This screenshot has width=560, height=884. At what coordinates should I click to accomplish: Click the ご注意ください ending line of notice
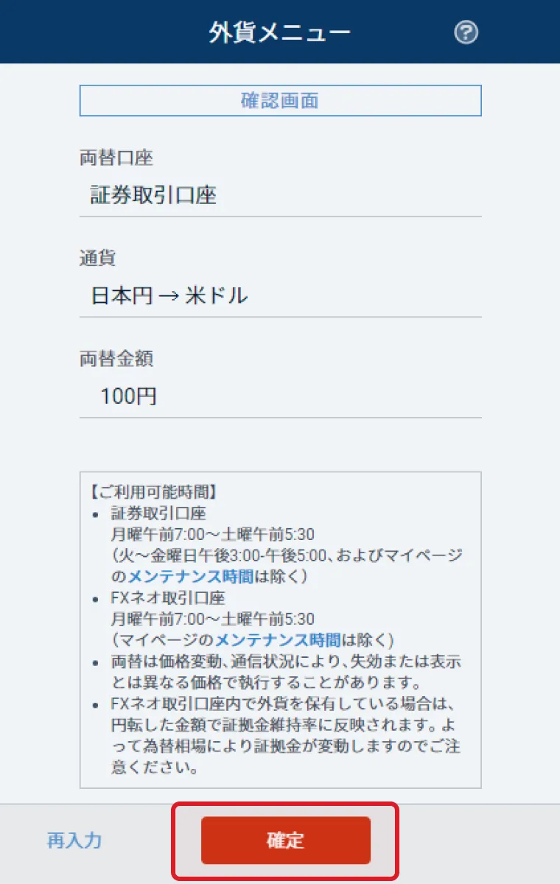(x=154, y=767)
